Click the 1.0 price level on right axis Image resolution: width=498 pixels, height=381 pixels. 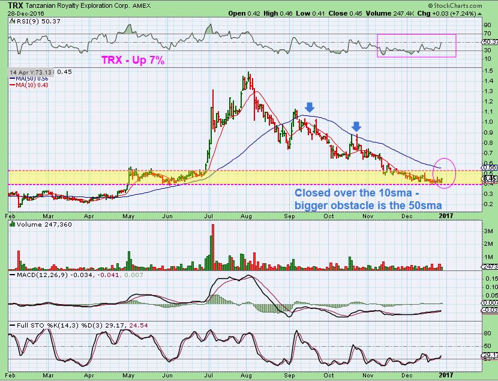pyautogui.click(x=489, y=122)
